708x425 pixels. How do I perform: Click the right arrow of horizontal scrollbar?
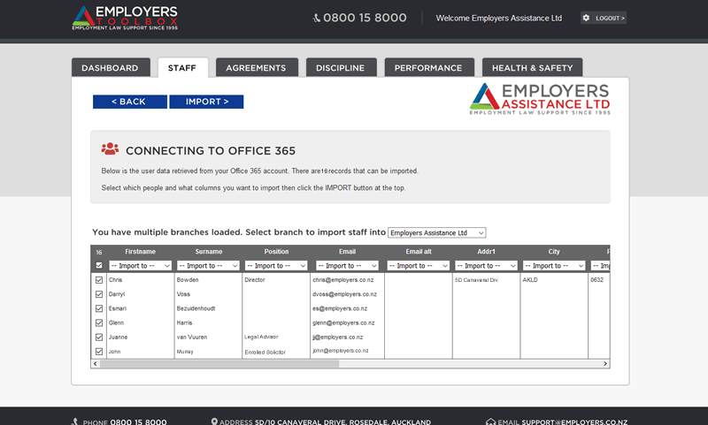click(x=605, y=363)
